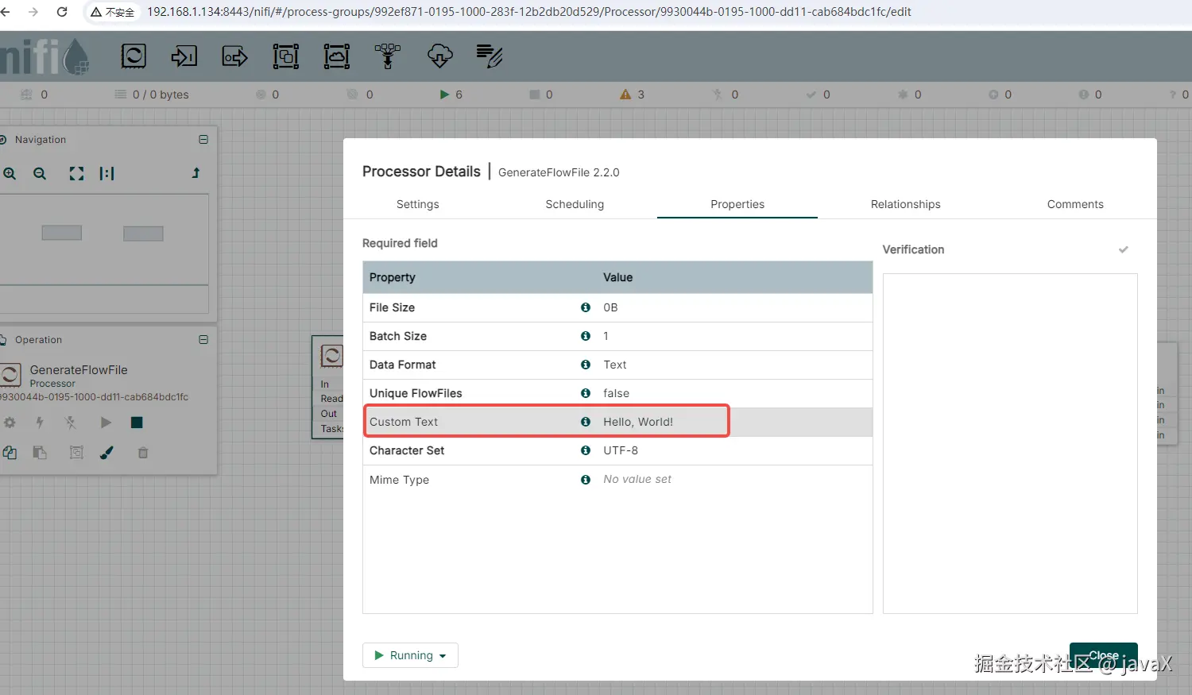Click the zoom in icon in Navigation
This screenshot has width=1192, height=695.
(x=10, y=173)
